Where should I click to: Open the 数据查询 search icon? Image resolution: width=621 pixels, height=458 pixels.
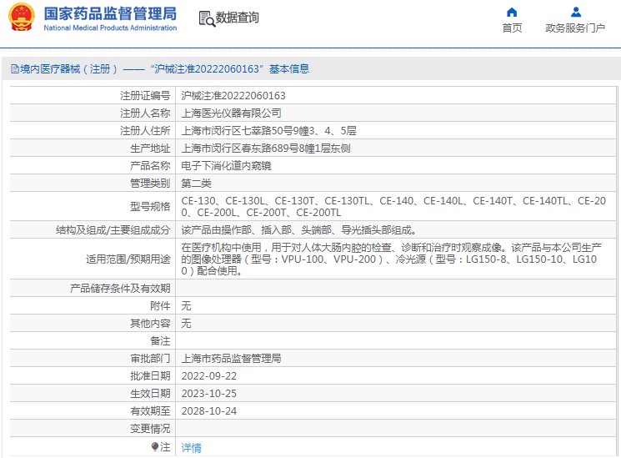click(207, 18)
